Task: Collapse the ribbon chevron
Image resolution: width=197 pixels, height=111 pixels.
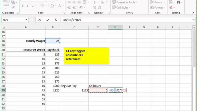Action: pyautogui.click(x=193, y=13)
